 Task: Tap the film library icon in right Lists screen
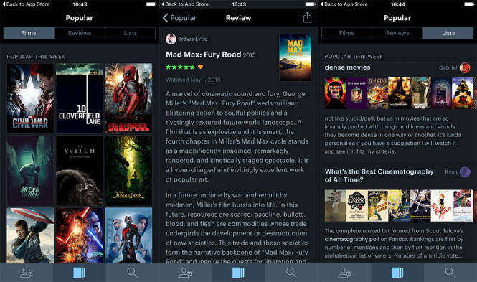pos(397,273)
